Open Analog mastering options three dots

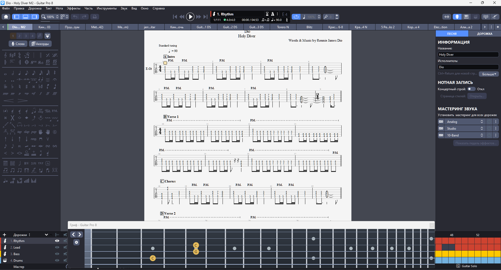coord(496,122)
